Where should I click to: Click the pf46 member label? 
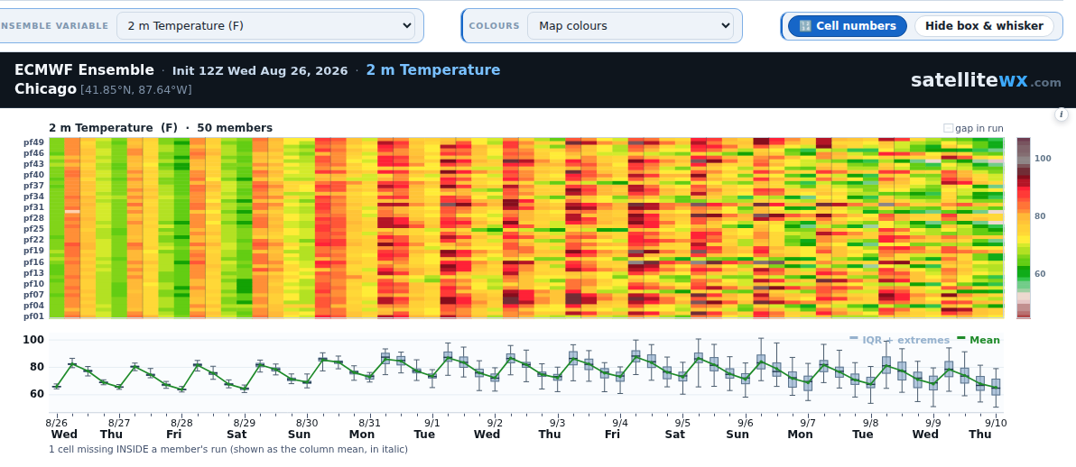click(35, 153)
